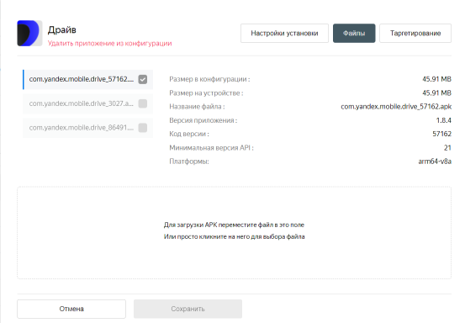The height and width of the screenshot is (323, 465).
Task: Check the com.yandex.mobile.drive_86491 file checkbox
Action: click(143, 128)
